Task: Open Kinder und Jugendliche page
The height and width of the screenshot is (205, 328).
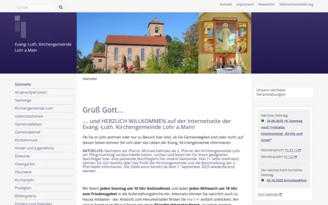Action: coord(34,148)
